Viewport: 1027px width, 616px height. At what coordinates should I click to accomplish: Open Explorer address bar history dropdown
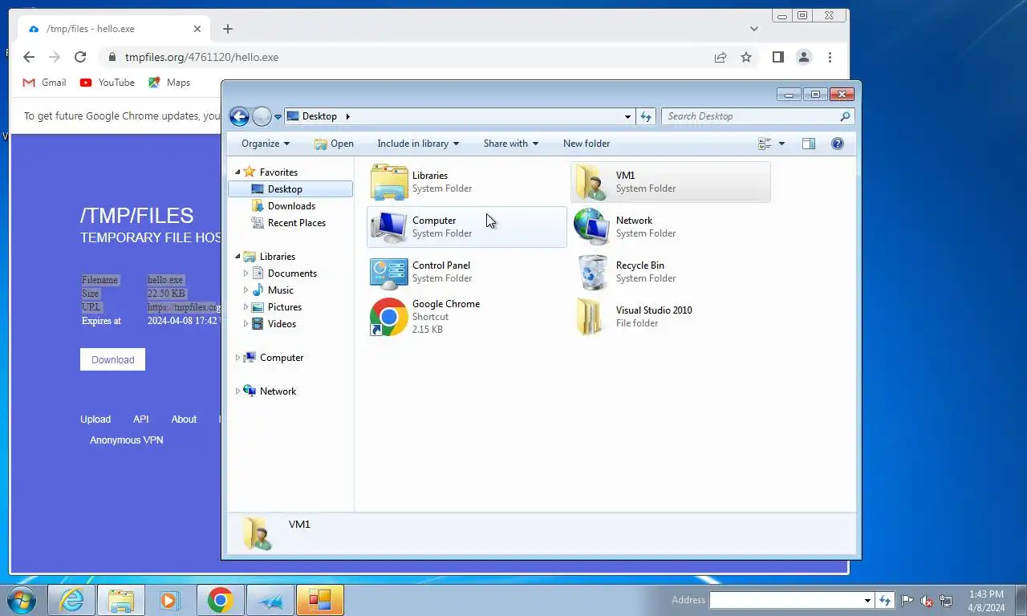pos(627,116)
